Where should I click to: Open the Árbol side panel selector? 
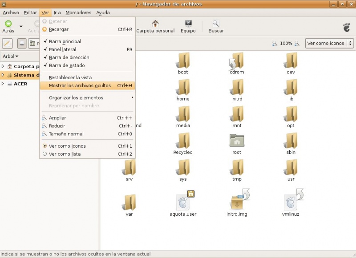[x=11, y=56]
